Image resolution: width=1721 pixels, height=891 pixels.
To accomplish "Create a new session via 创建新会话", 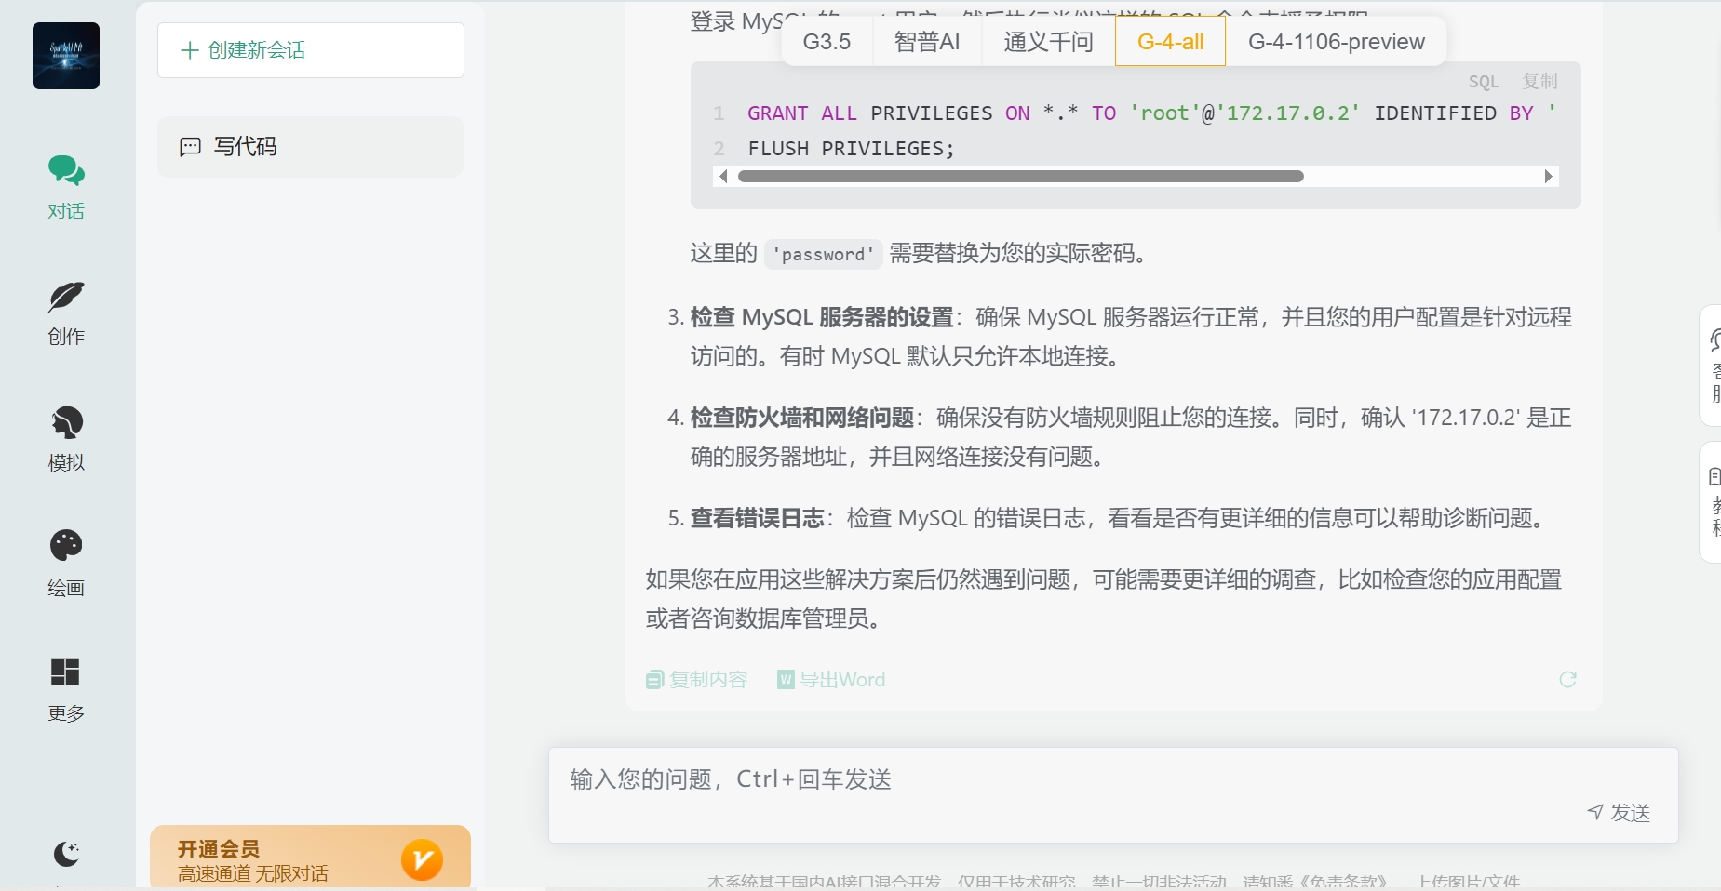I will (x=310, y=49).
